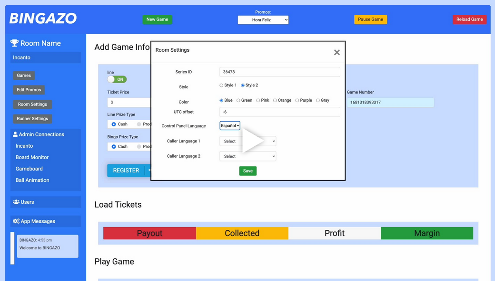495x285 pixels.
Task: Click the Admin Connections user icon
Action: pyautogui.click(x=15, y=134)
